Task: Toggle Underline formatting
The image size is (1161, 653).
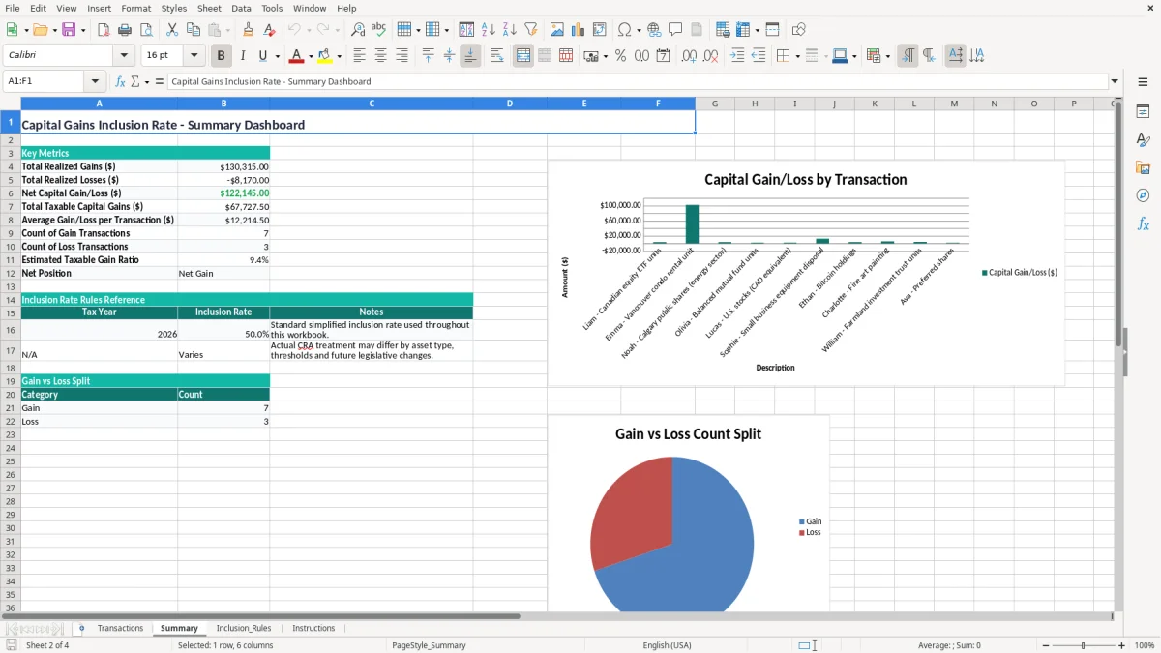Action: click(262, 56)
